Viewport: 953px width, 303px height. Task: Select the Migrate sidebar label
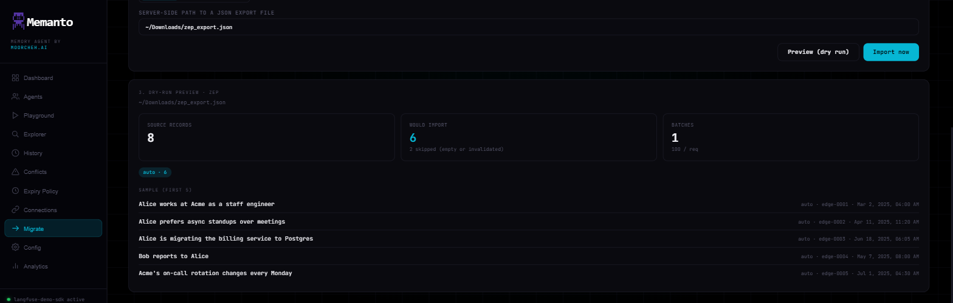(33, 228)
